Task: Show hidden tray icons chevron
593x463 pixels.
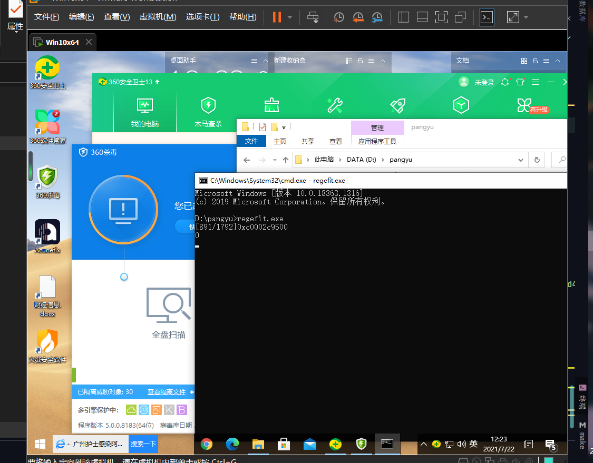Action: 424,444
